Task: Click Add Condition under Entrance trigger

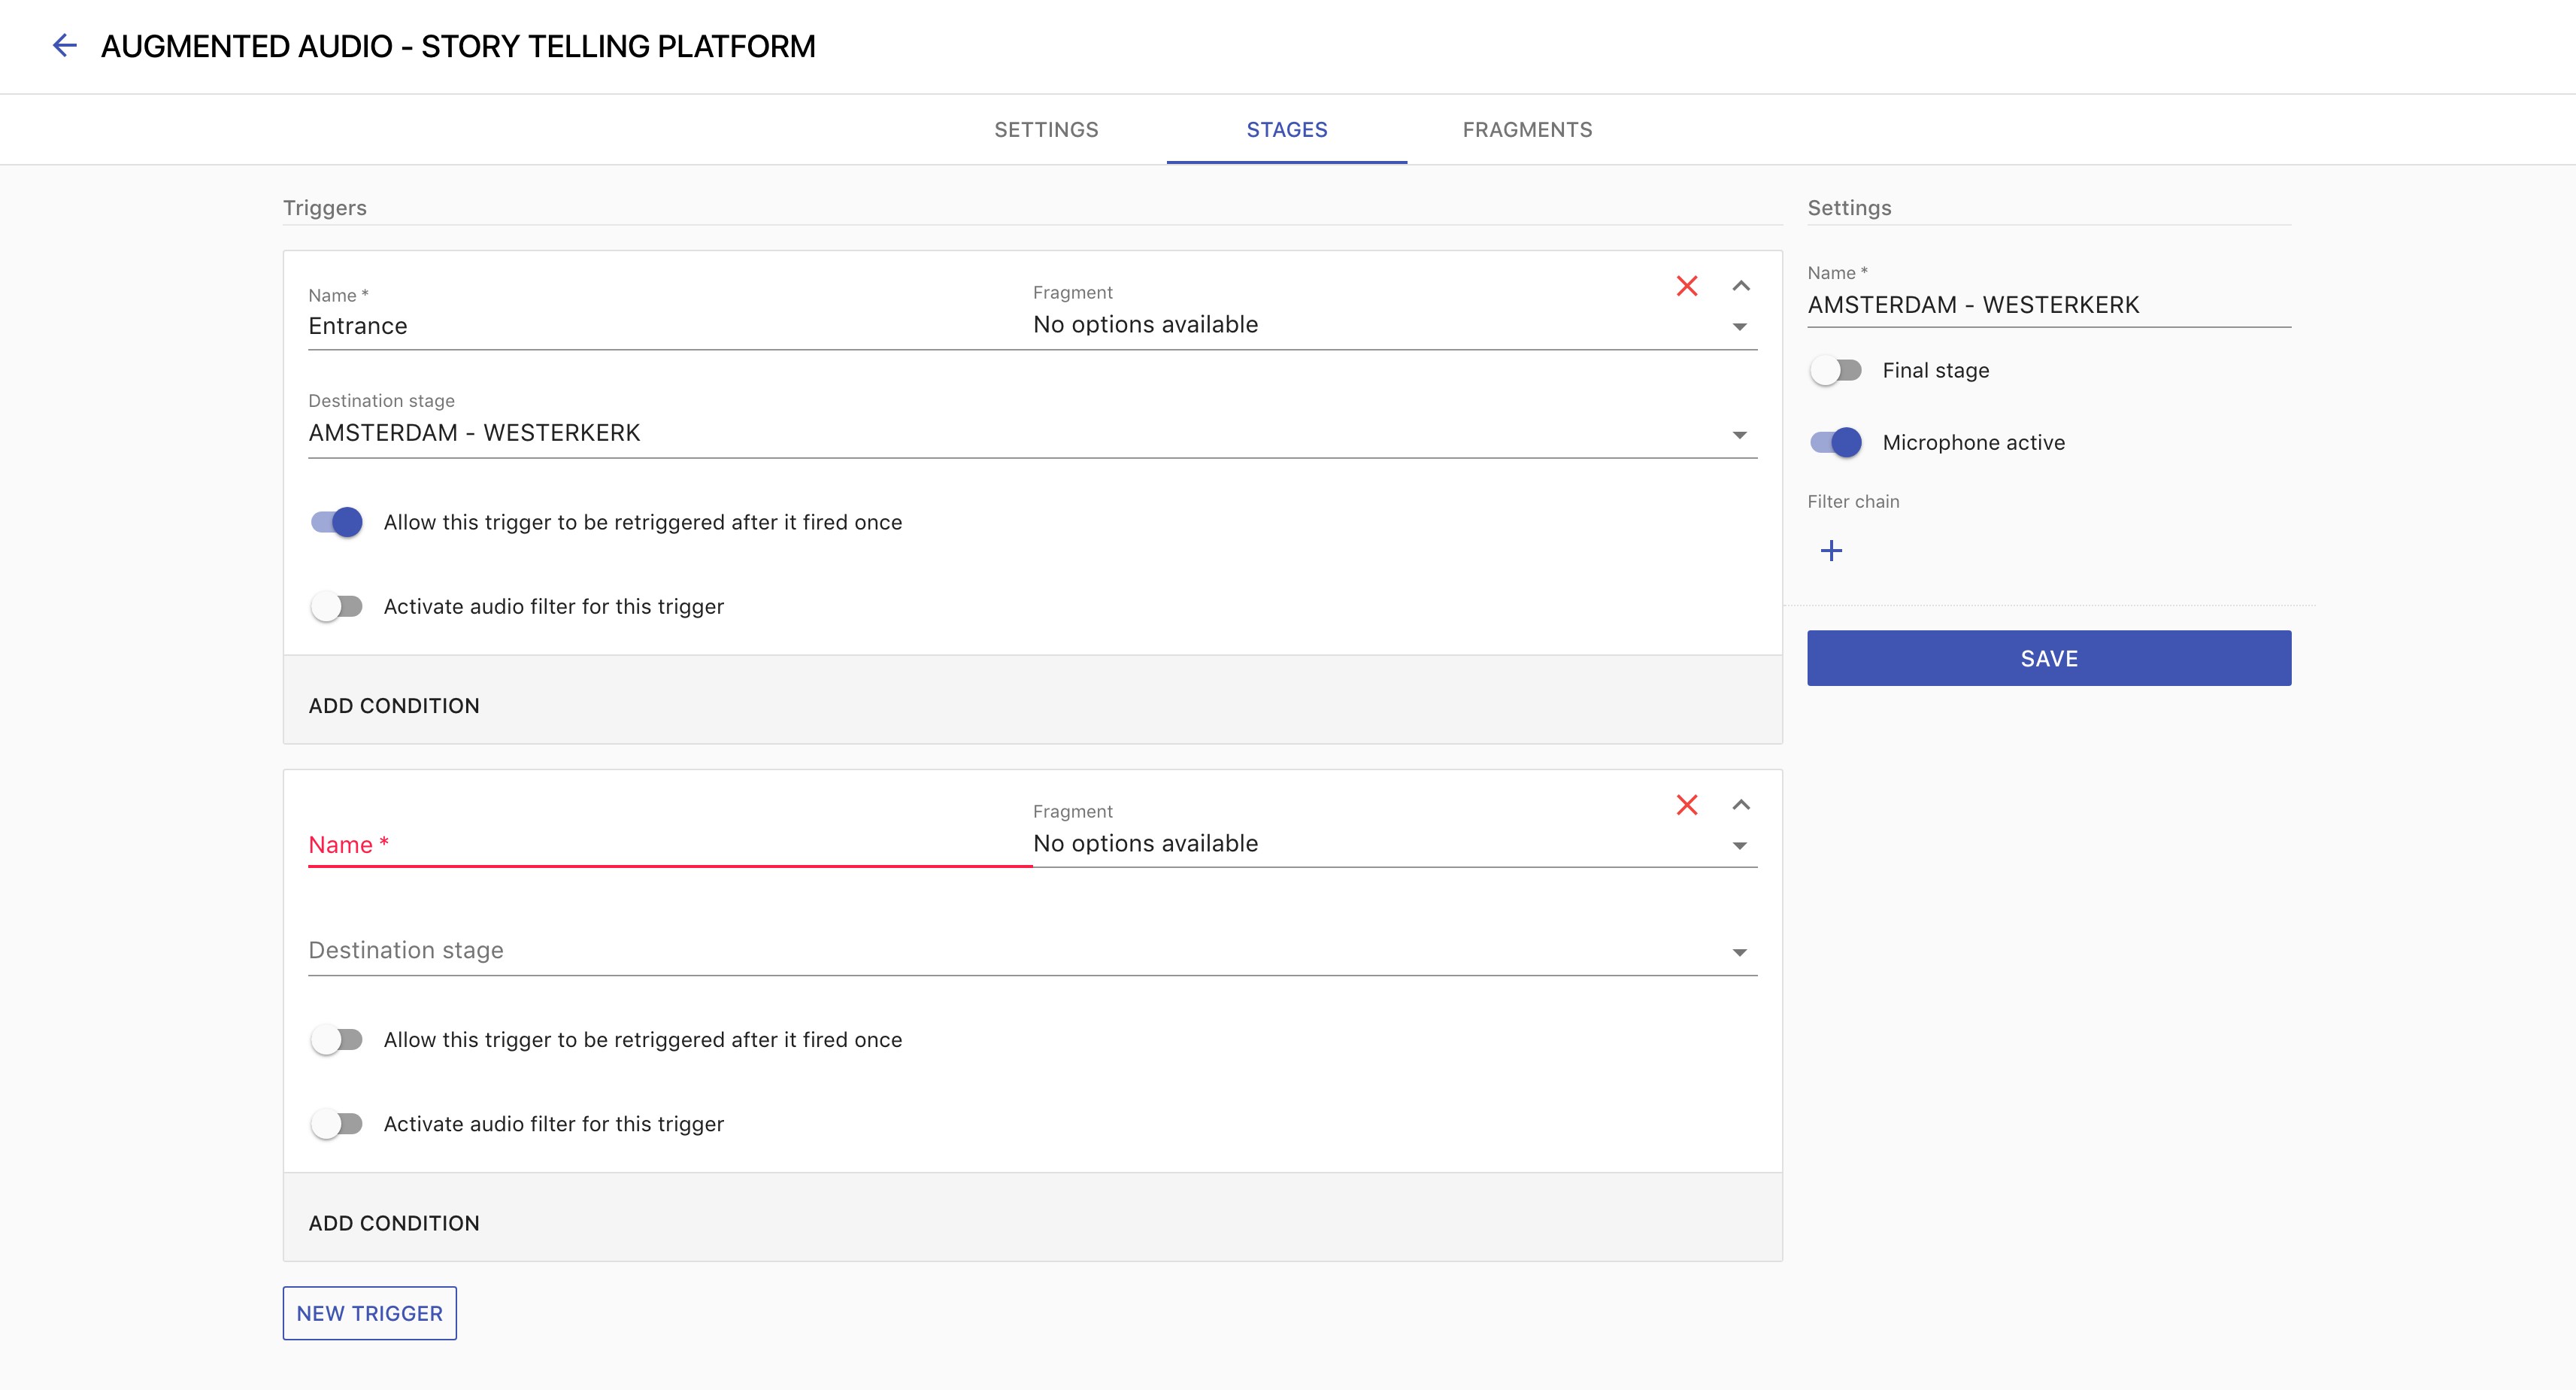Action: (394, 706)
